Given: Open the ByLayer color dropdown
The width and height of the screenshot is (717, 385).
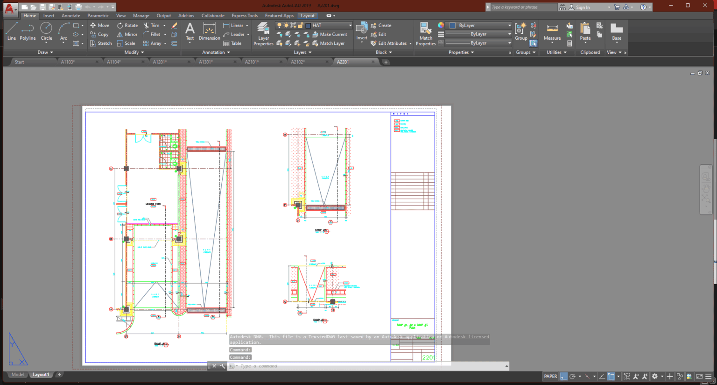Looking at the screenshot, I should (509, 25).
